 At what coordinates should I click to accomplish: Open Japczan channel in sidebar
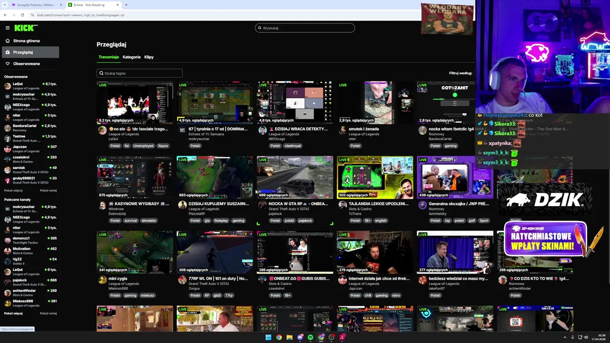coord(30,149)
